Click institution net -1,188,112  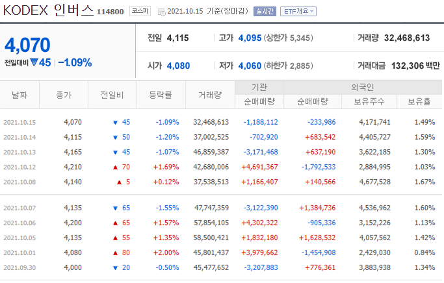[x=261, y=122]
